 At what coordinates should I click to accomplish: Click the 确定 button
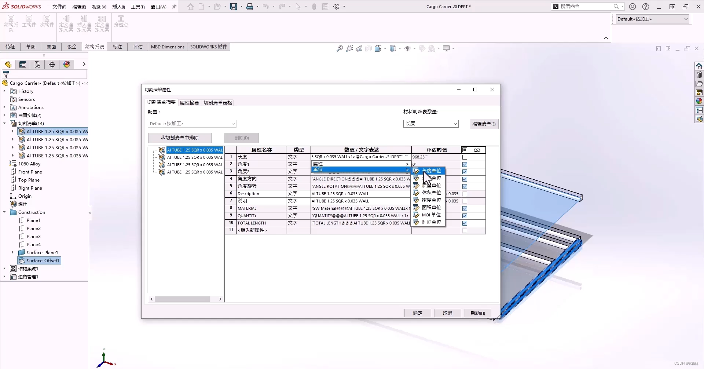pos(418,313)
